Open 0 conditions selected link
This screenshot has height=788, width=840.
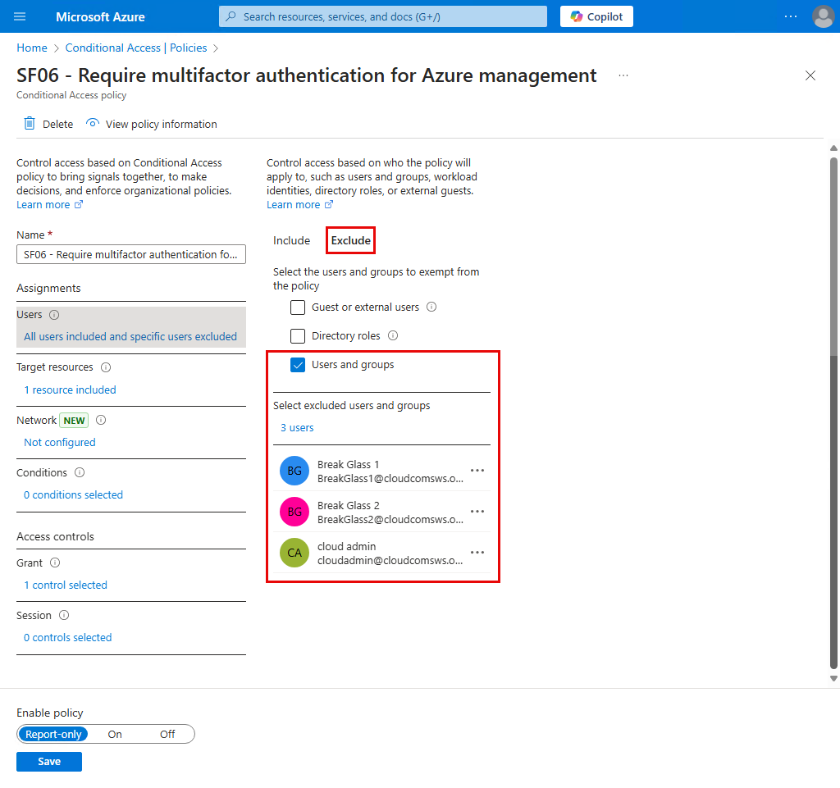(x=73, y=494)
